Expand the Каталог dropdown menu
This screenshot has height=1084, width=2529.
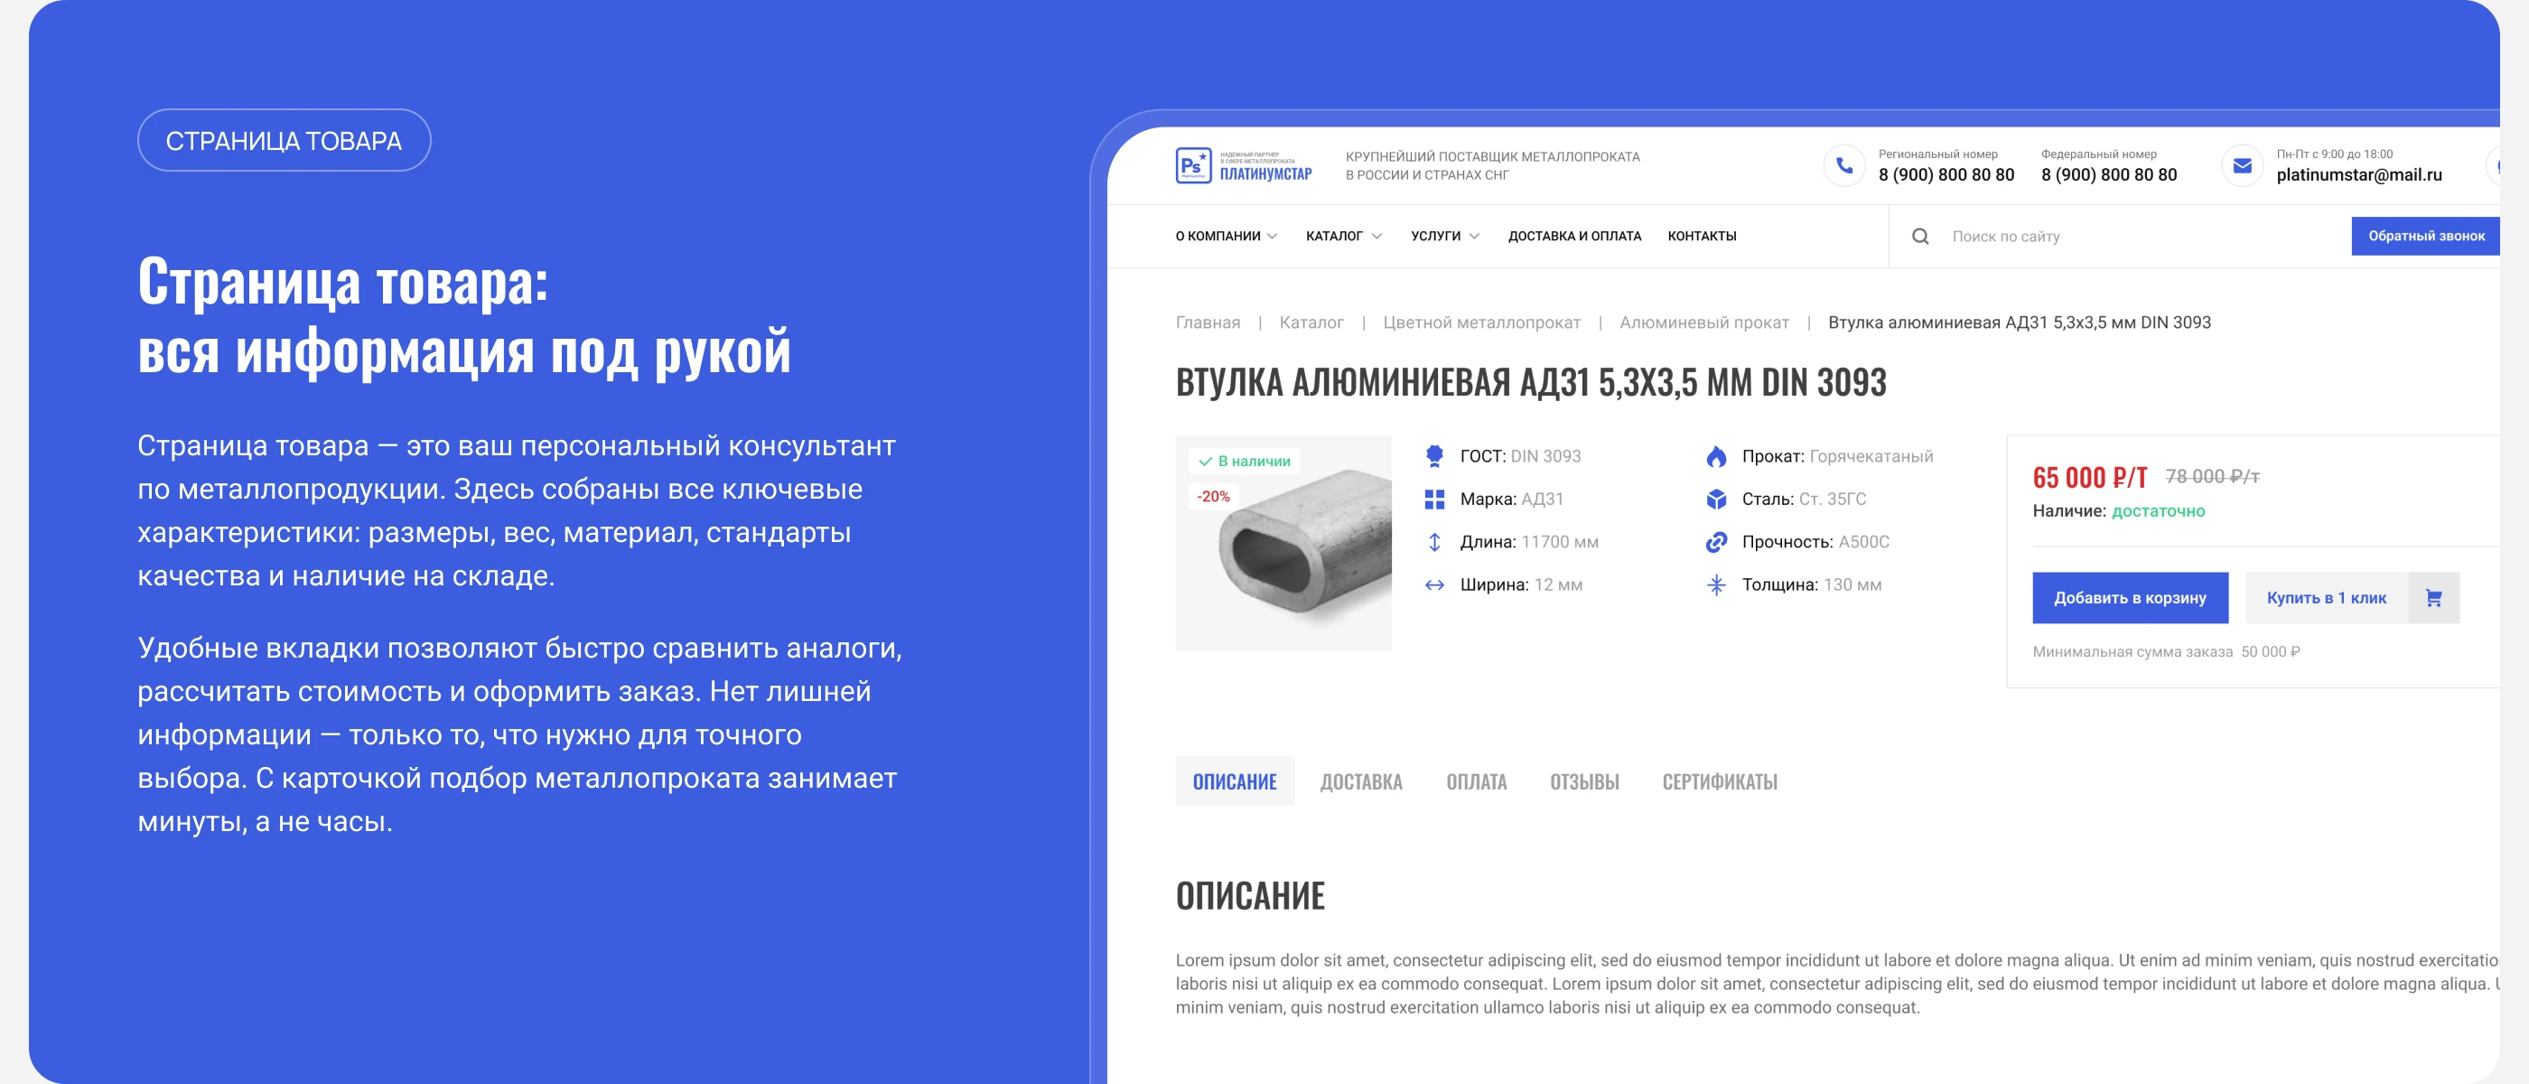pyautogui.click(x=1343, y=237)
